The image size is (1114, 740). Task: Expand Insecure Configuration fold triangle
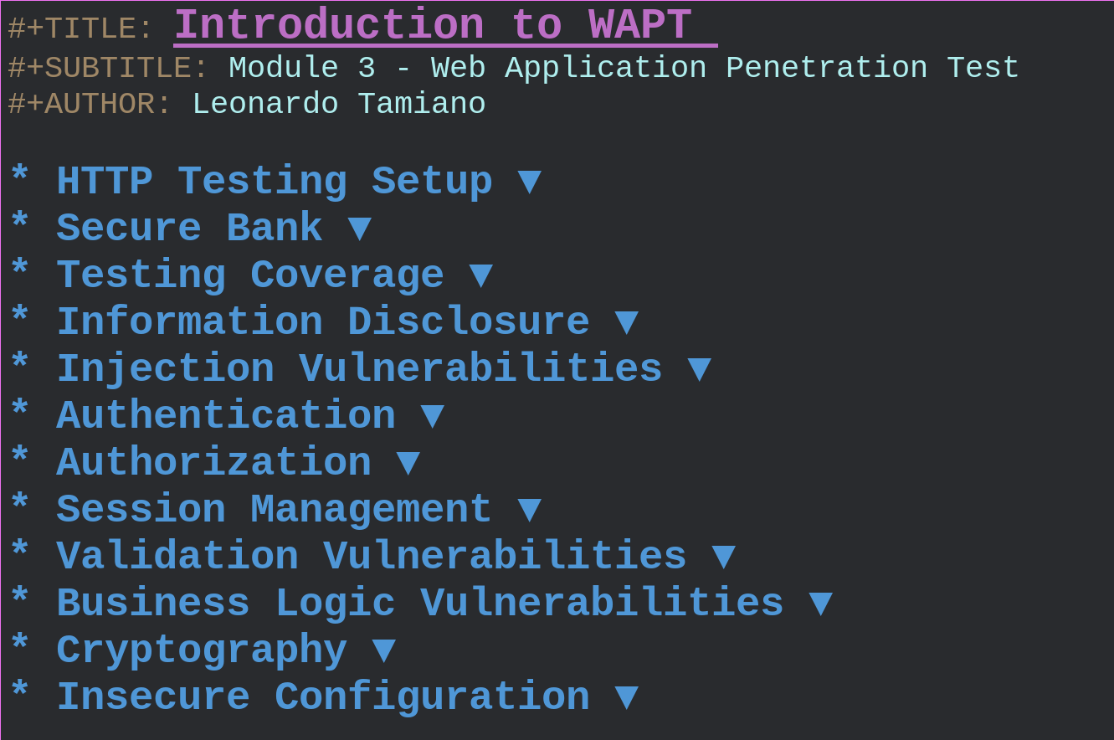click(626, 697)
